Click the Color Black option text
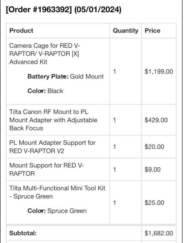The image size is (187, 243). click(45, 91)
